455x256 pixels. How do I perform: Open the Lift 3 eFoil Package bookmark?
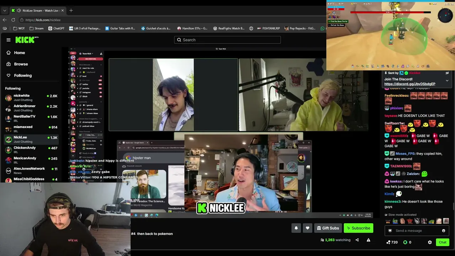85,28
